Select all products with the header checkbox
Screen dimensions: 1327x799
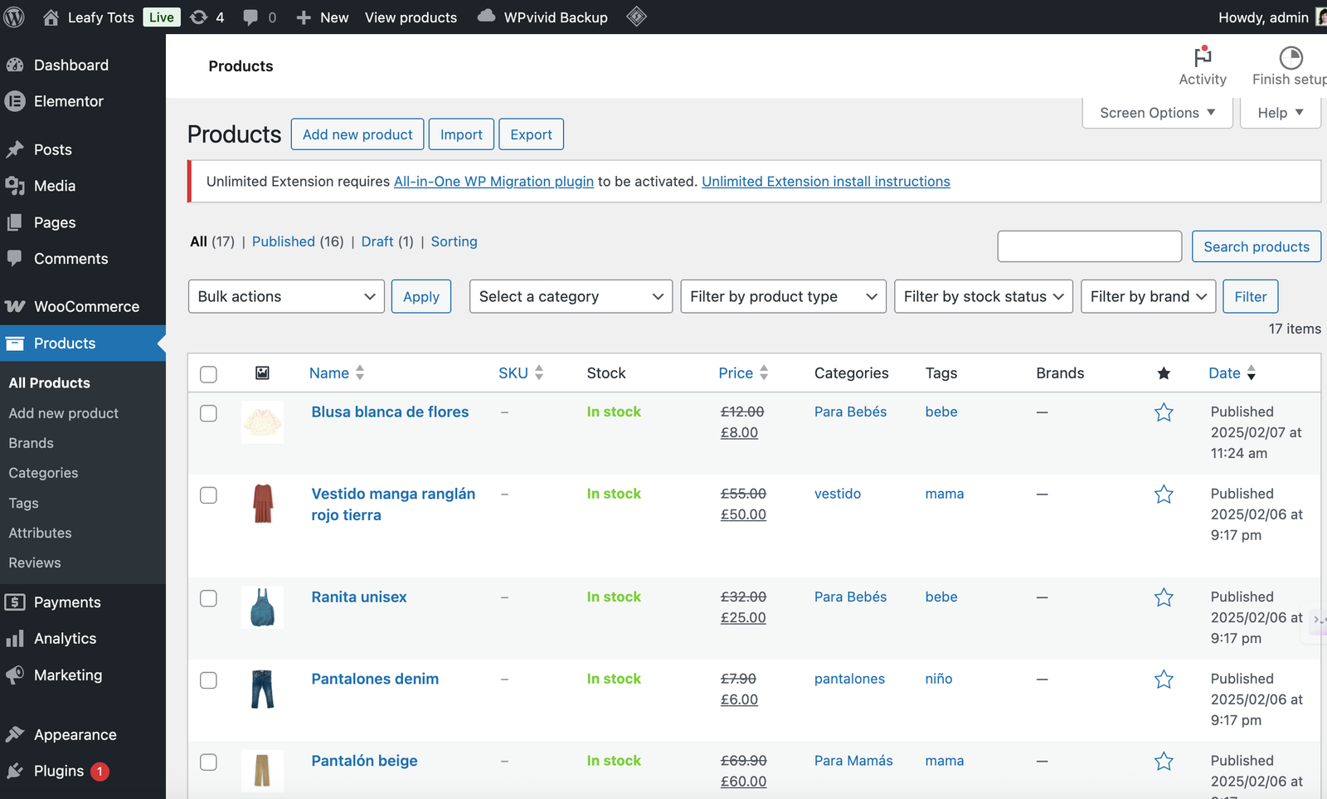click(208, 373)
